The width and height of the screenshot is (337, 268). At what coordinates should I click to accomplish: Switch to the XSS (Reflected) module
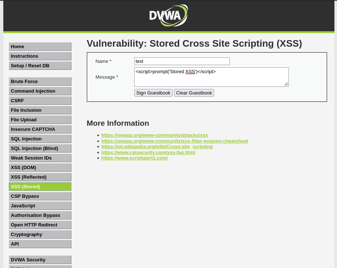40,177
